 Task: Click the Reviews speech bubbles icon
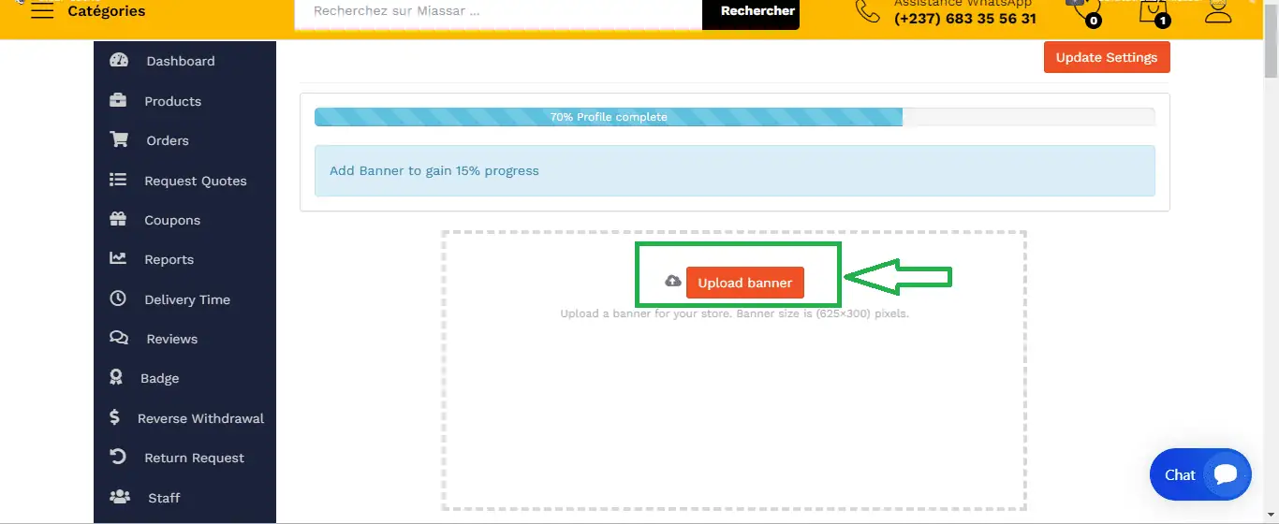(119, 339)
